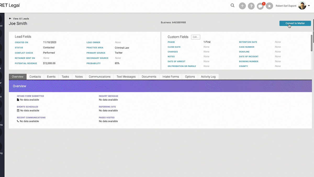
Task: Click the plus quick-add icon
Action: [242, 6]
